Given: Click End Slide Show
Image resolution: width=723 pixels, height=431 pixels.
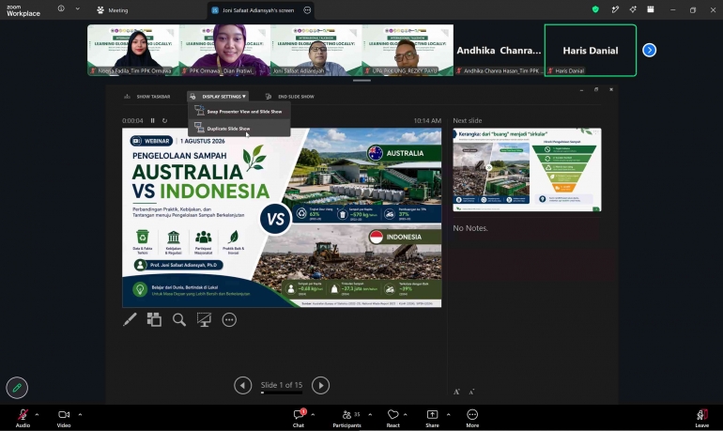Looking at the screenshot, I should [x=290, y=97].
